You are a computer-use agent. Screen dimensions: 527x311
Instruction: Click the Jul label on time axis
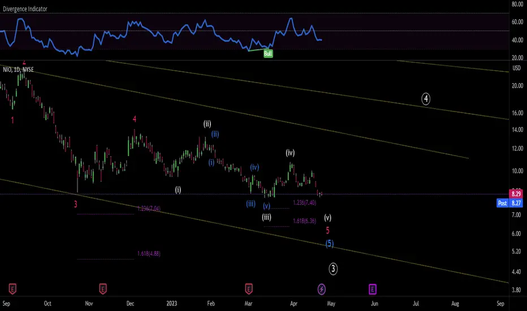coord(416,303)
